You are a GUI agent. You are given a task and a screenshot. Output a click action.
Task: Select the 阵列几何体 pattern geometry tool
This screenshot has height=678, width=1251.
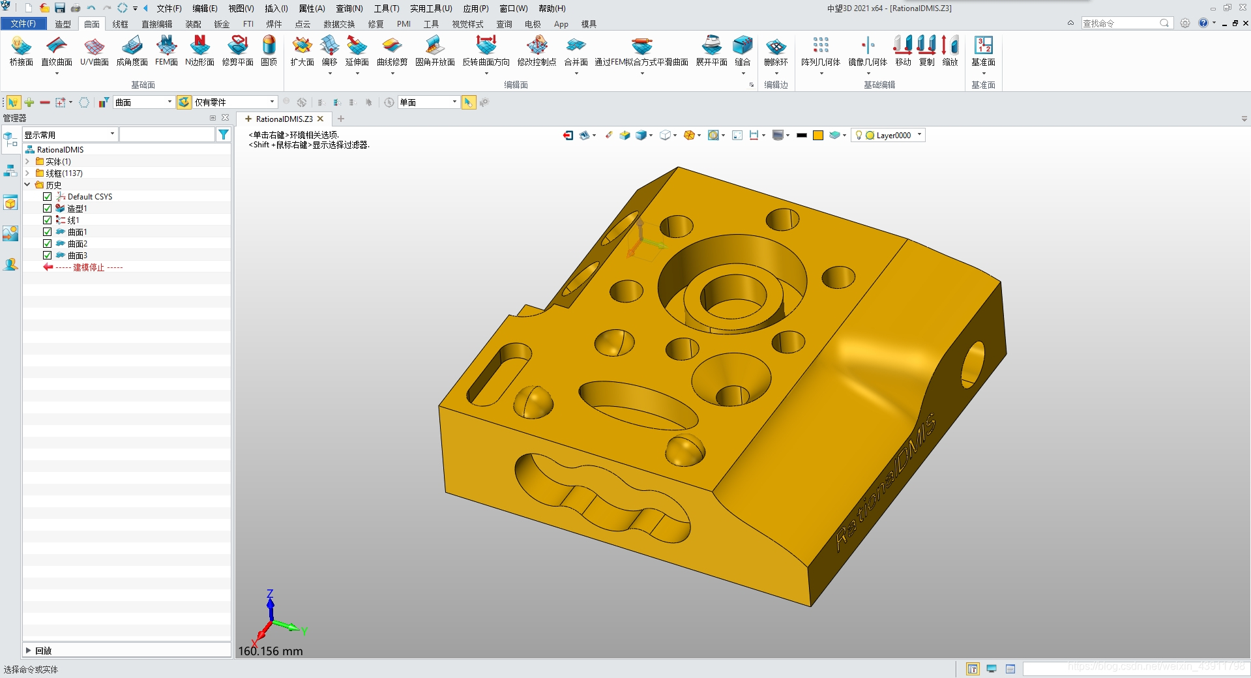(821, 51)
